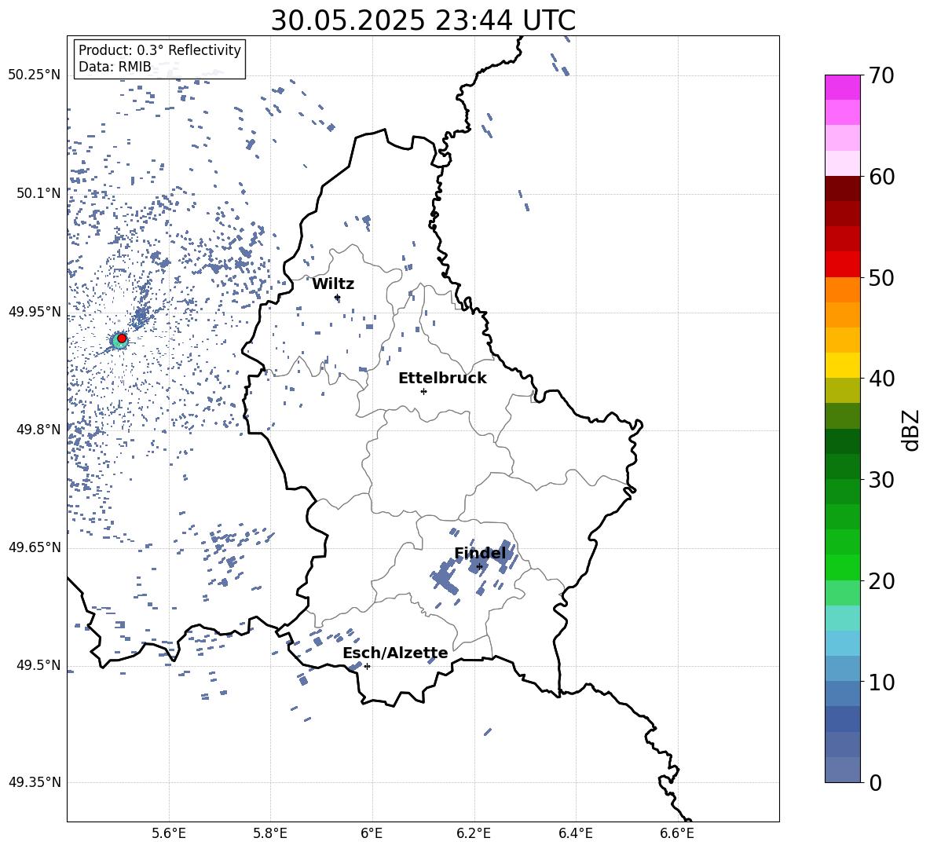Click the dBZ colorbar axis label
The width and height of the screenshot is (930, 849).
912,430
